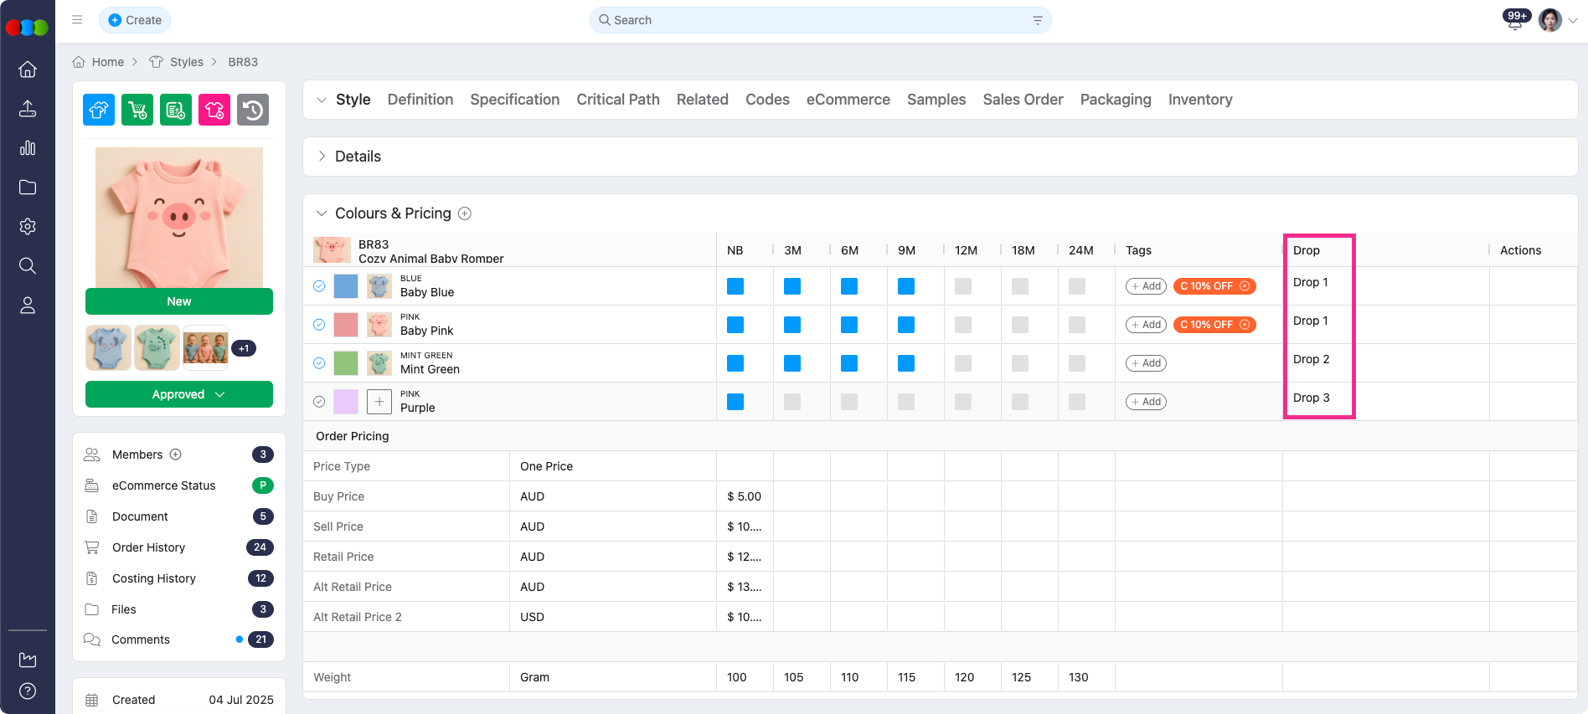The width and height of the screenshot is (1588, 714).
Task: Open the analytics bar chart sidebar icon
Action: [x=28, y=148]
